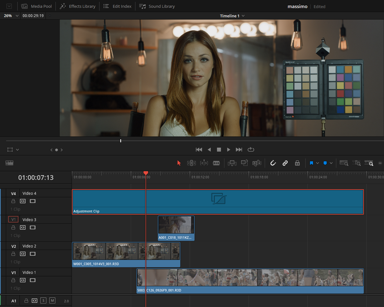Screen dimensions: 384x307
Task: Select the Adjustment Clip on Video 4
Action: (x=218, y=202)
